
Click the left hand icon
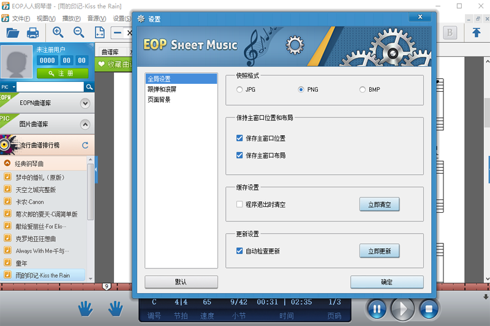tap(85, 308)
